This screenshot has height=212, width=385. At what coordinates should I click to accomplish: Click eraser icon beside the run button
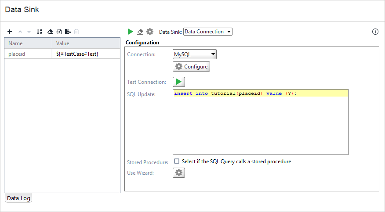point(140,32)
